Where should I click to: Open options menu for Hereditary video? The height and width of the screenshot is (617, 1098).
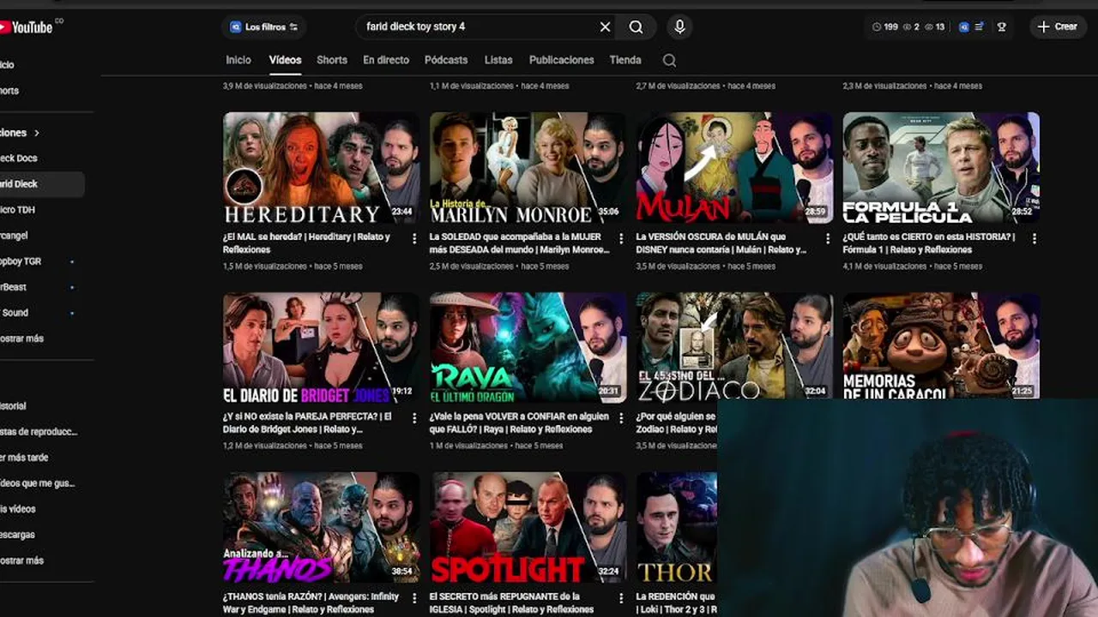coord(414,238)
